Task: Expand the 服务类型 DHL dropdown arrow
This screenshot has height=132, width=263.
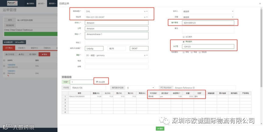Action: [x=147, y=12]
